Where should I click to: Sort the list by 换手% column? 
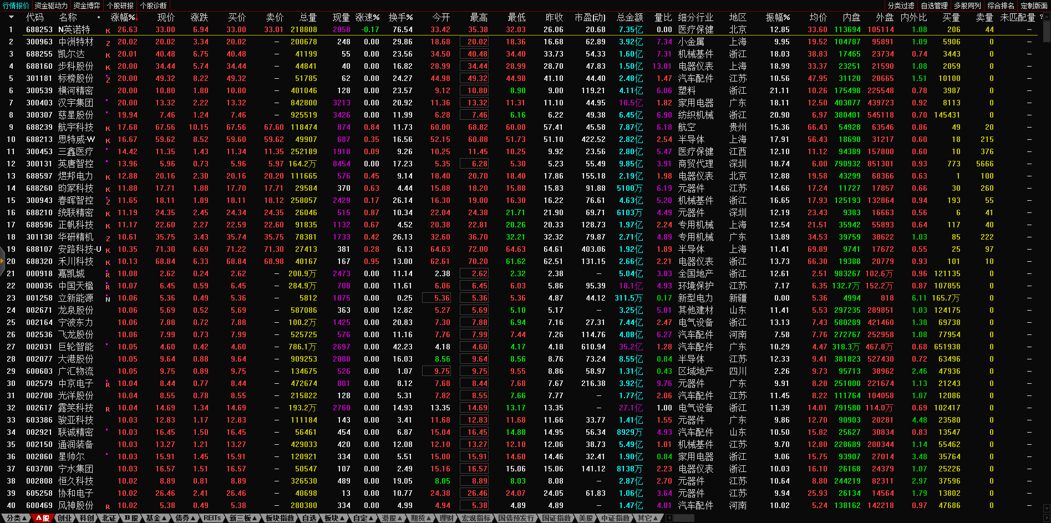pos(400,17)
